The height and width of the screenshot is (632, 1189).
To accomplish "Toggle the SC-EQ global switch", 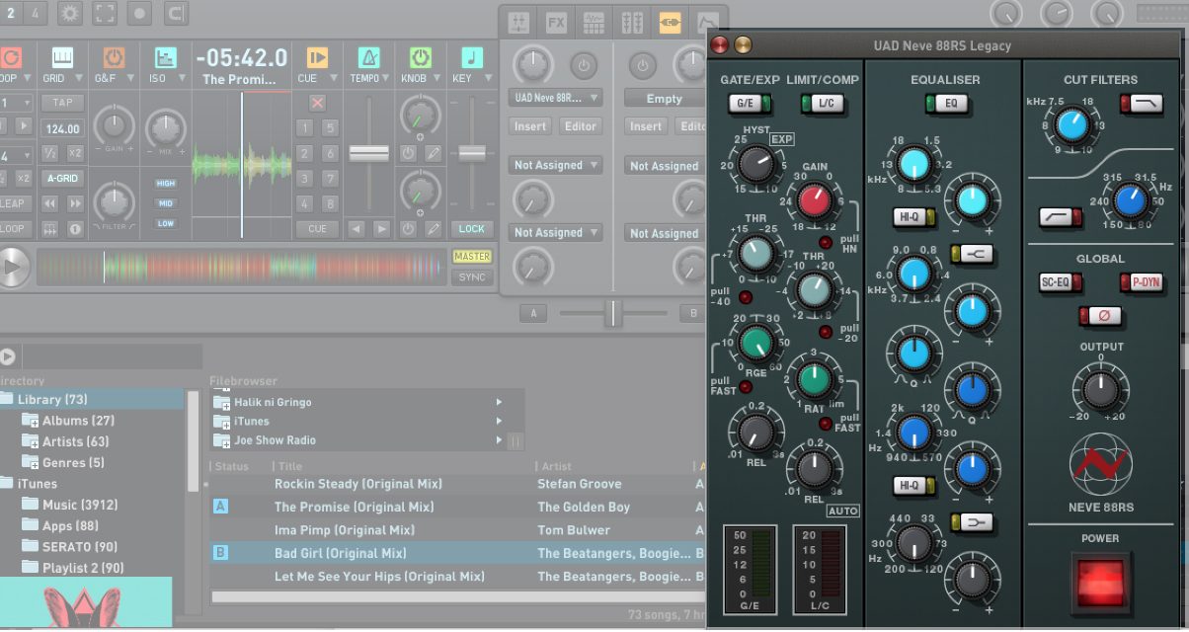I will [x=1059, y=283].
